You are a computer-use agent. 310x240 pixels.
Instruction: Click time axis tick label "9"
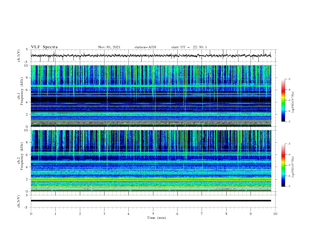(251, 214)
